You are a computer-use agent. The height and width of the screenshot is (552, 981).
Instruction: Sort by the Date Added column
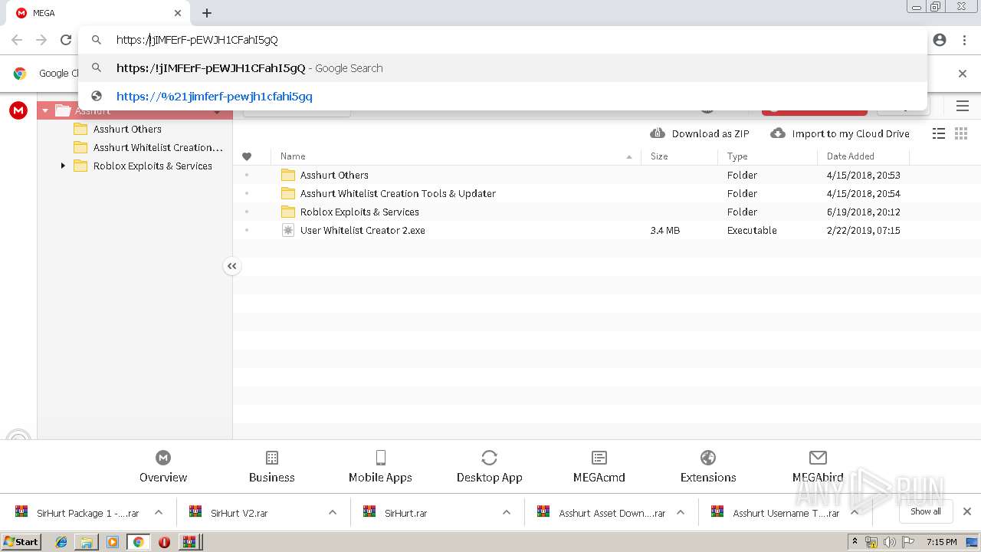pos(850,156)
